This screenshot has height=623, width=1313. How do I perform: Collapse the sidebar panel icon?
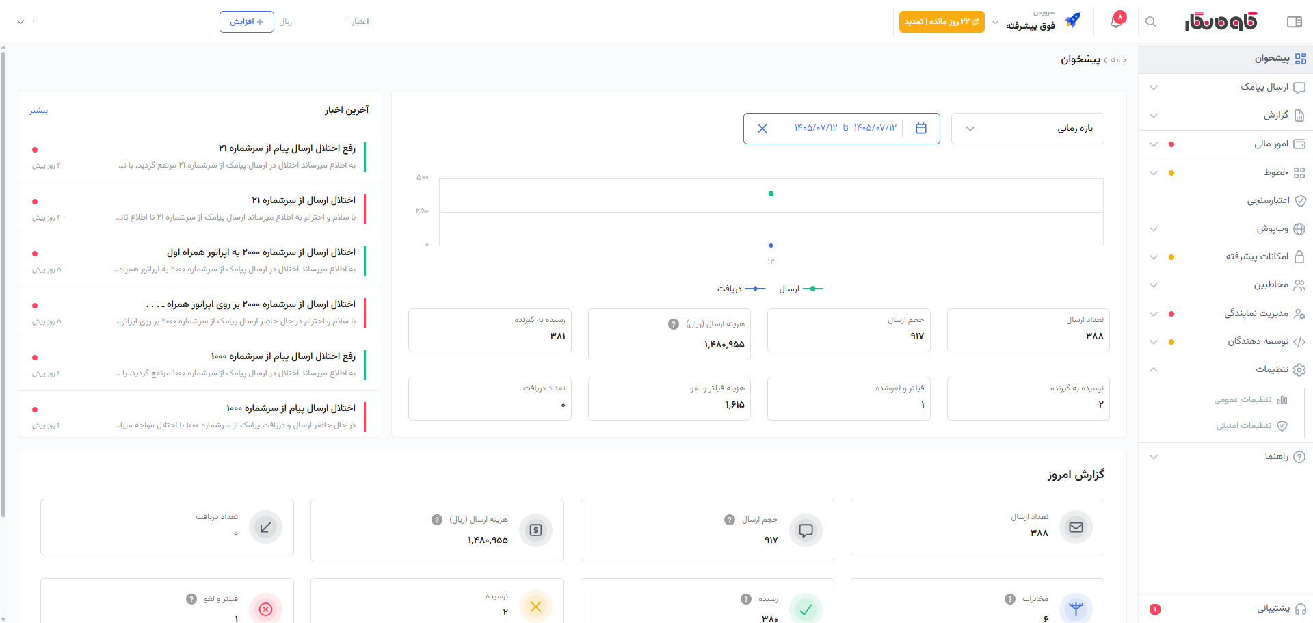click(1294, 22)
